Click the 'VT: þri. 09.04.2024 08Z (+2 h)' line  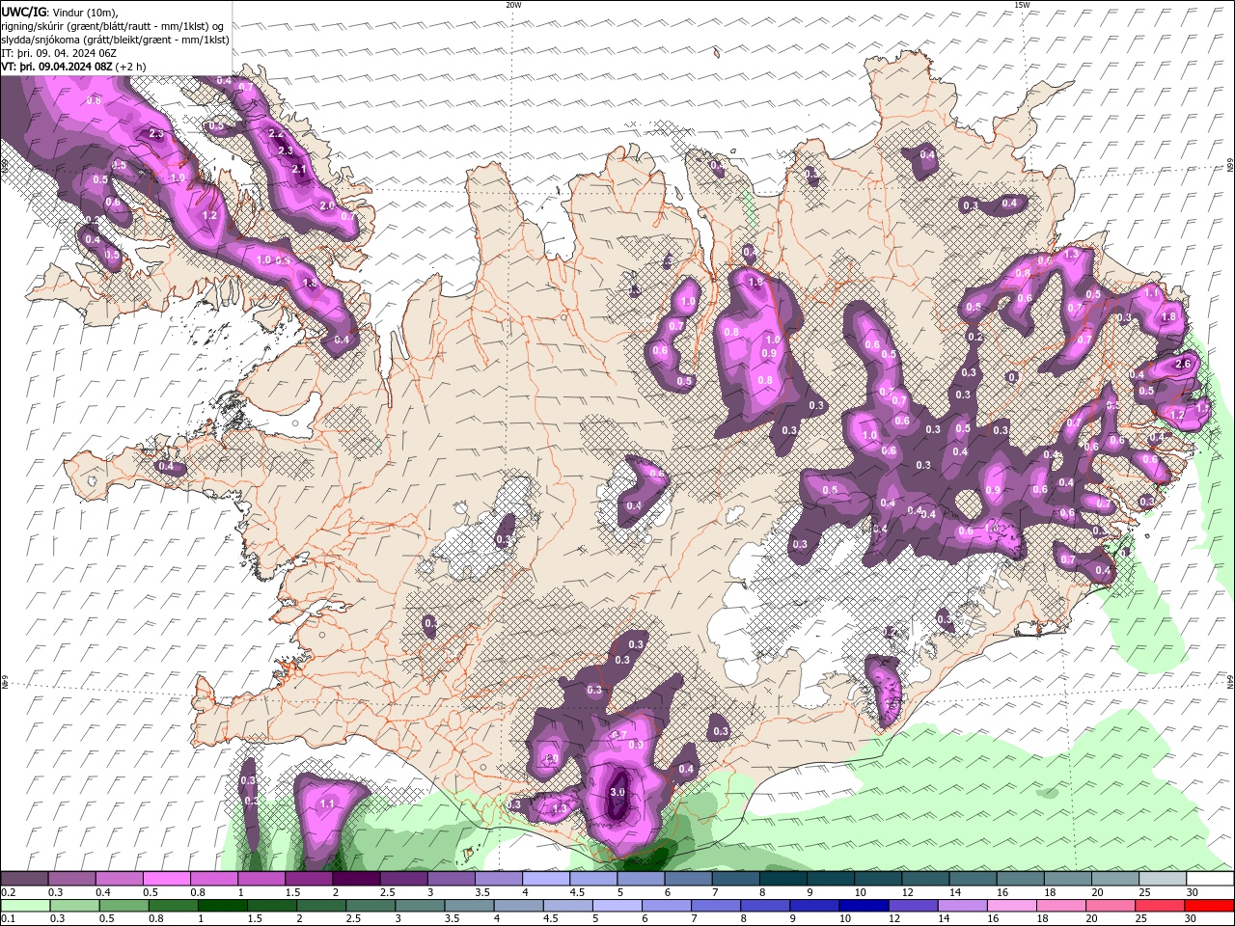coord(74,67)
